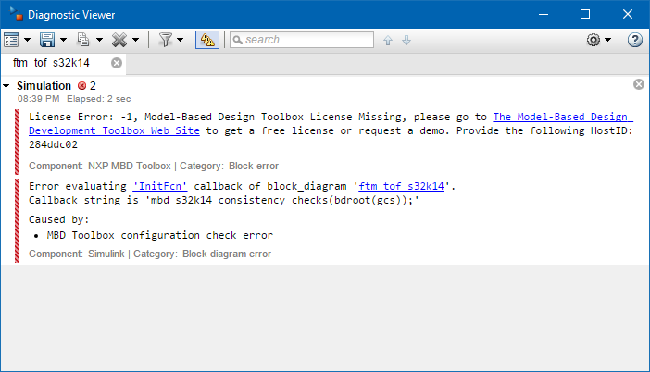
Task: Maximize the Diagnostic Viewer window
Action: tap(585, 15)
